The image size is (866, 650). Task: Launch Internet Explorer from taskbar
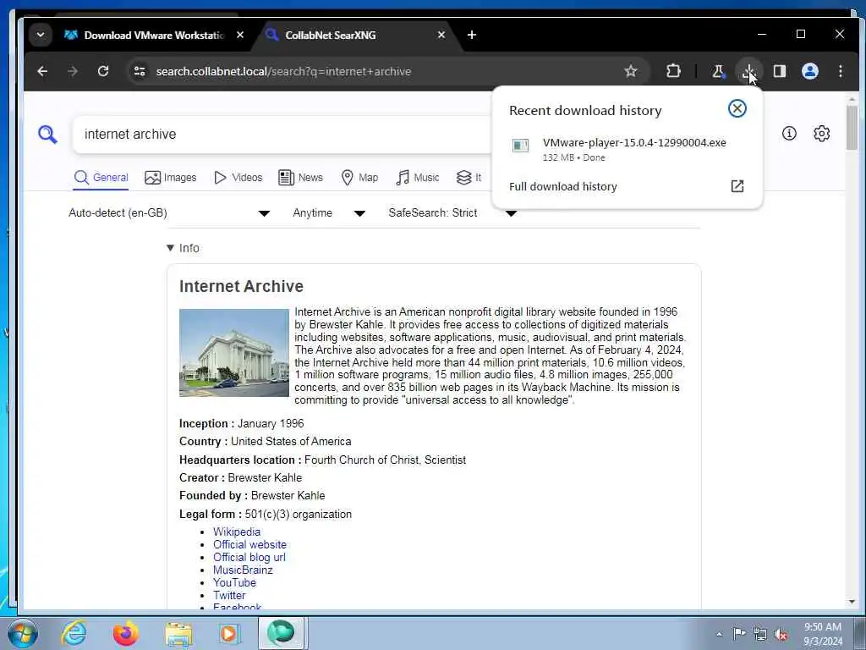(x=74, y=633)
